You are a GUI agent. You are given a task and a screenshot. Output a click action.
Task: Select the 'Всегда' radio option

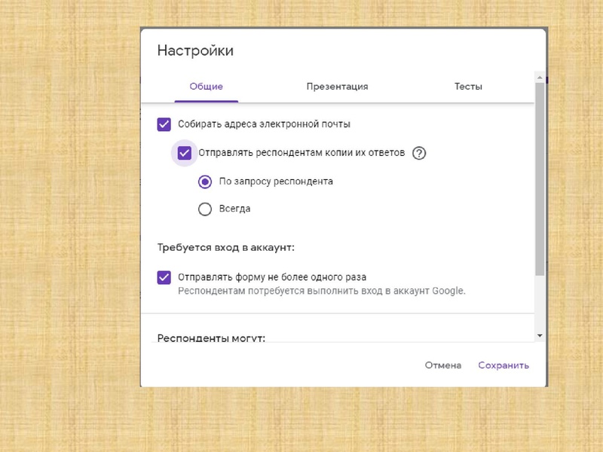click(204, 209)
